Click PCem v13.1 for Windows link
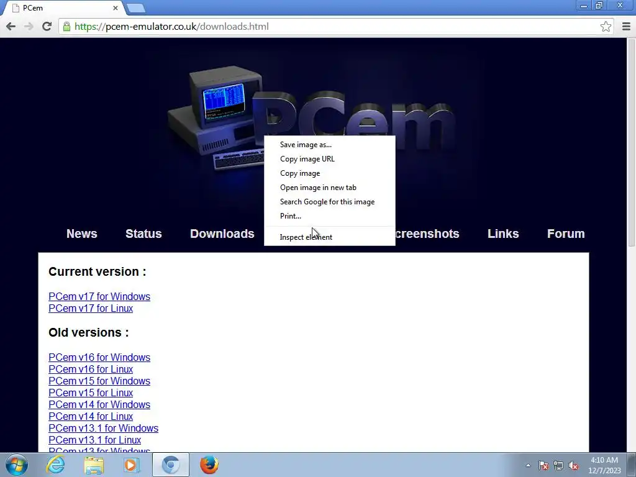 point(104,428)
